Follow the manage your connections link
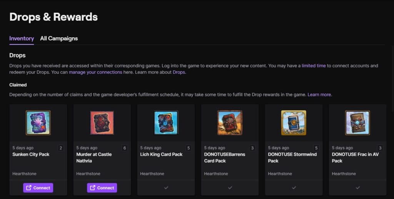 95,72
